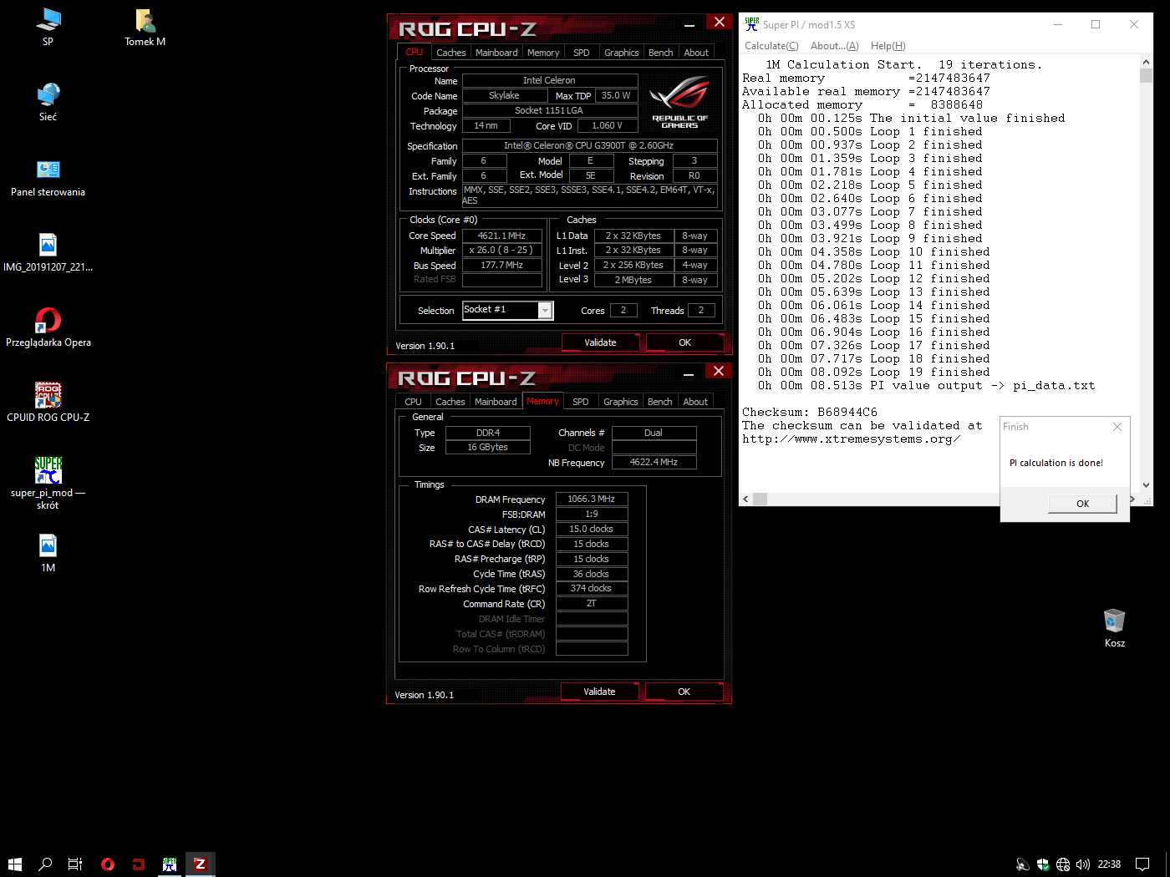Open the Action Center notifications icon

click(1142, 864)
